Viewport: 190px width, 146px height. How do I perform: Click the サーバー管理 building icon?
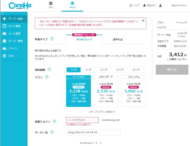point(4,41)
